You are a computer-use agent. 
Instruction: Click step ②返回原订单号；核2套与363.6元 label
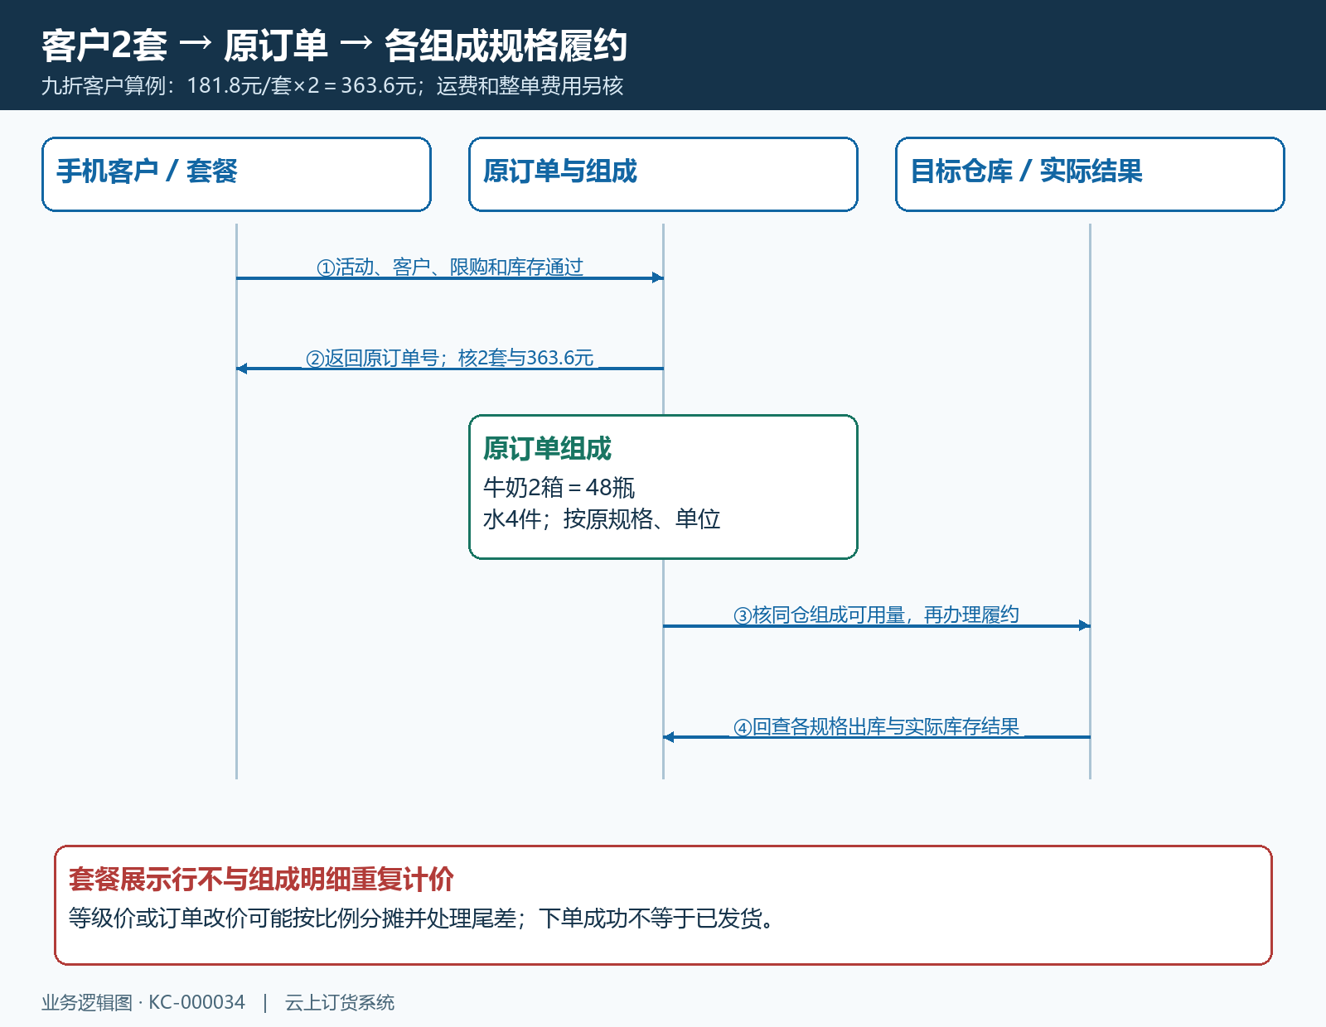450,358
